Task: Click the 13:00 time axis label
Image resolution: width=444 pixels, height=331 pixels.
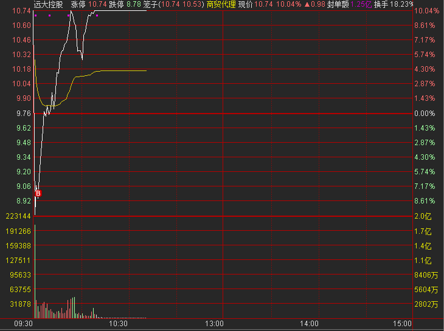Action: [x=214, y=324]
